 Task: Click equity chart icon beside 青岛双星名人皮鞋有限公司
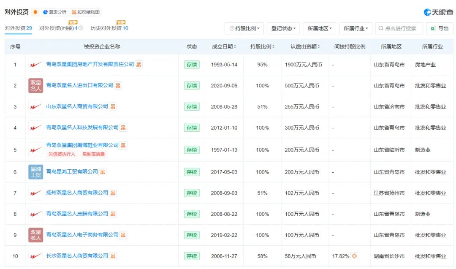(x=113, y=214)
